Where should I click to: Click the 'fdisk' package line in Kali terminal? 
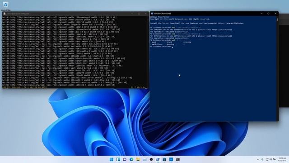coord(56,39)
